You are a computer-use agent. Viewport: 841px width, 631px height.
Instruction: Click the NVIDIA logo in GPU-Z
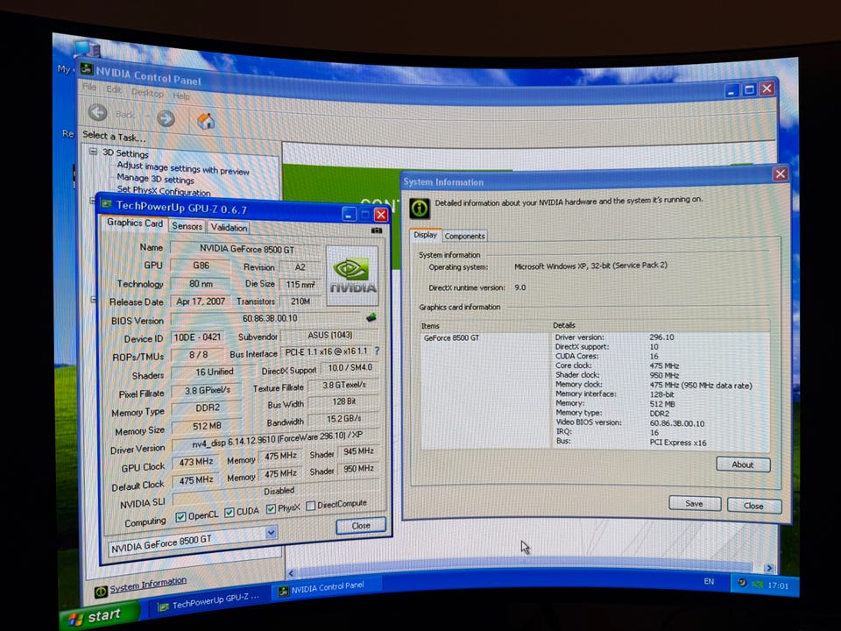(x=352, y=275)
